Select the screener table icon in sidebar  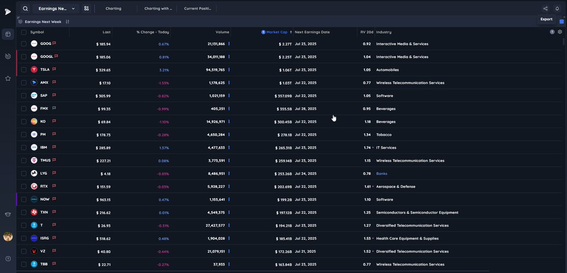[8, 34]
